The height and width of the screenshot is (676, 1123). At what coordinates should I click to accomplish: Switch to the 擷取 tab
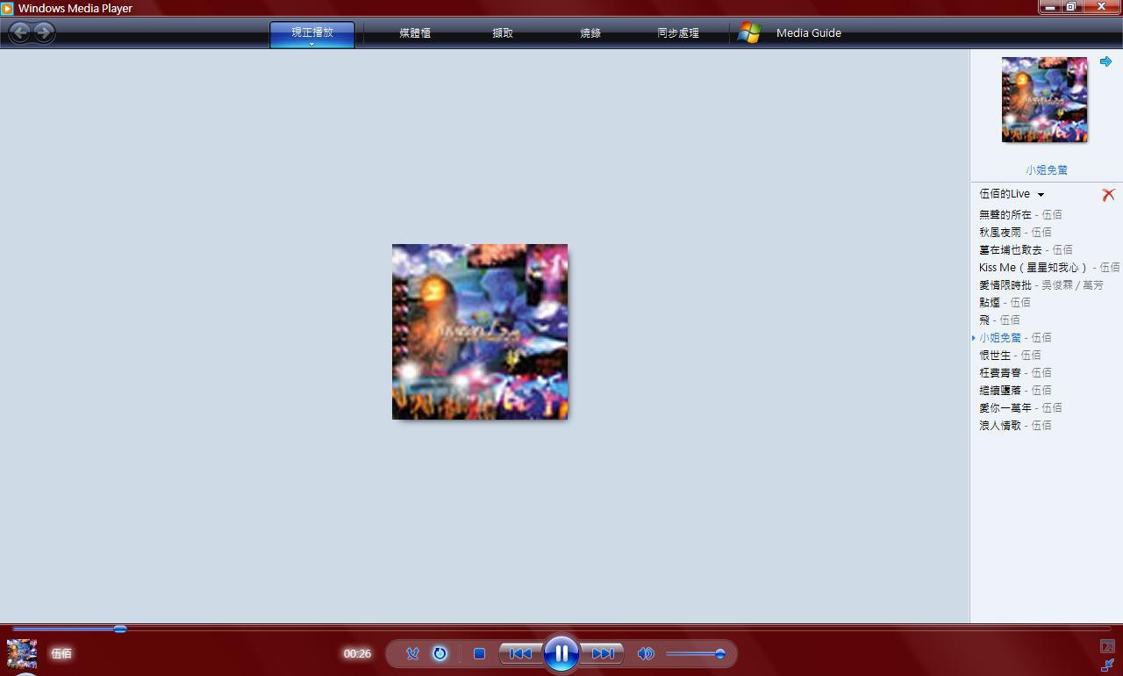pyautogui.click(x=503, y=33)
